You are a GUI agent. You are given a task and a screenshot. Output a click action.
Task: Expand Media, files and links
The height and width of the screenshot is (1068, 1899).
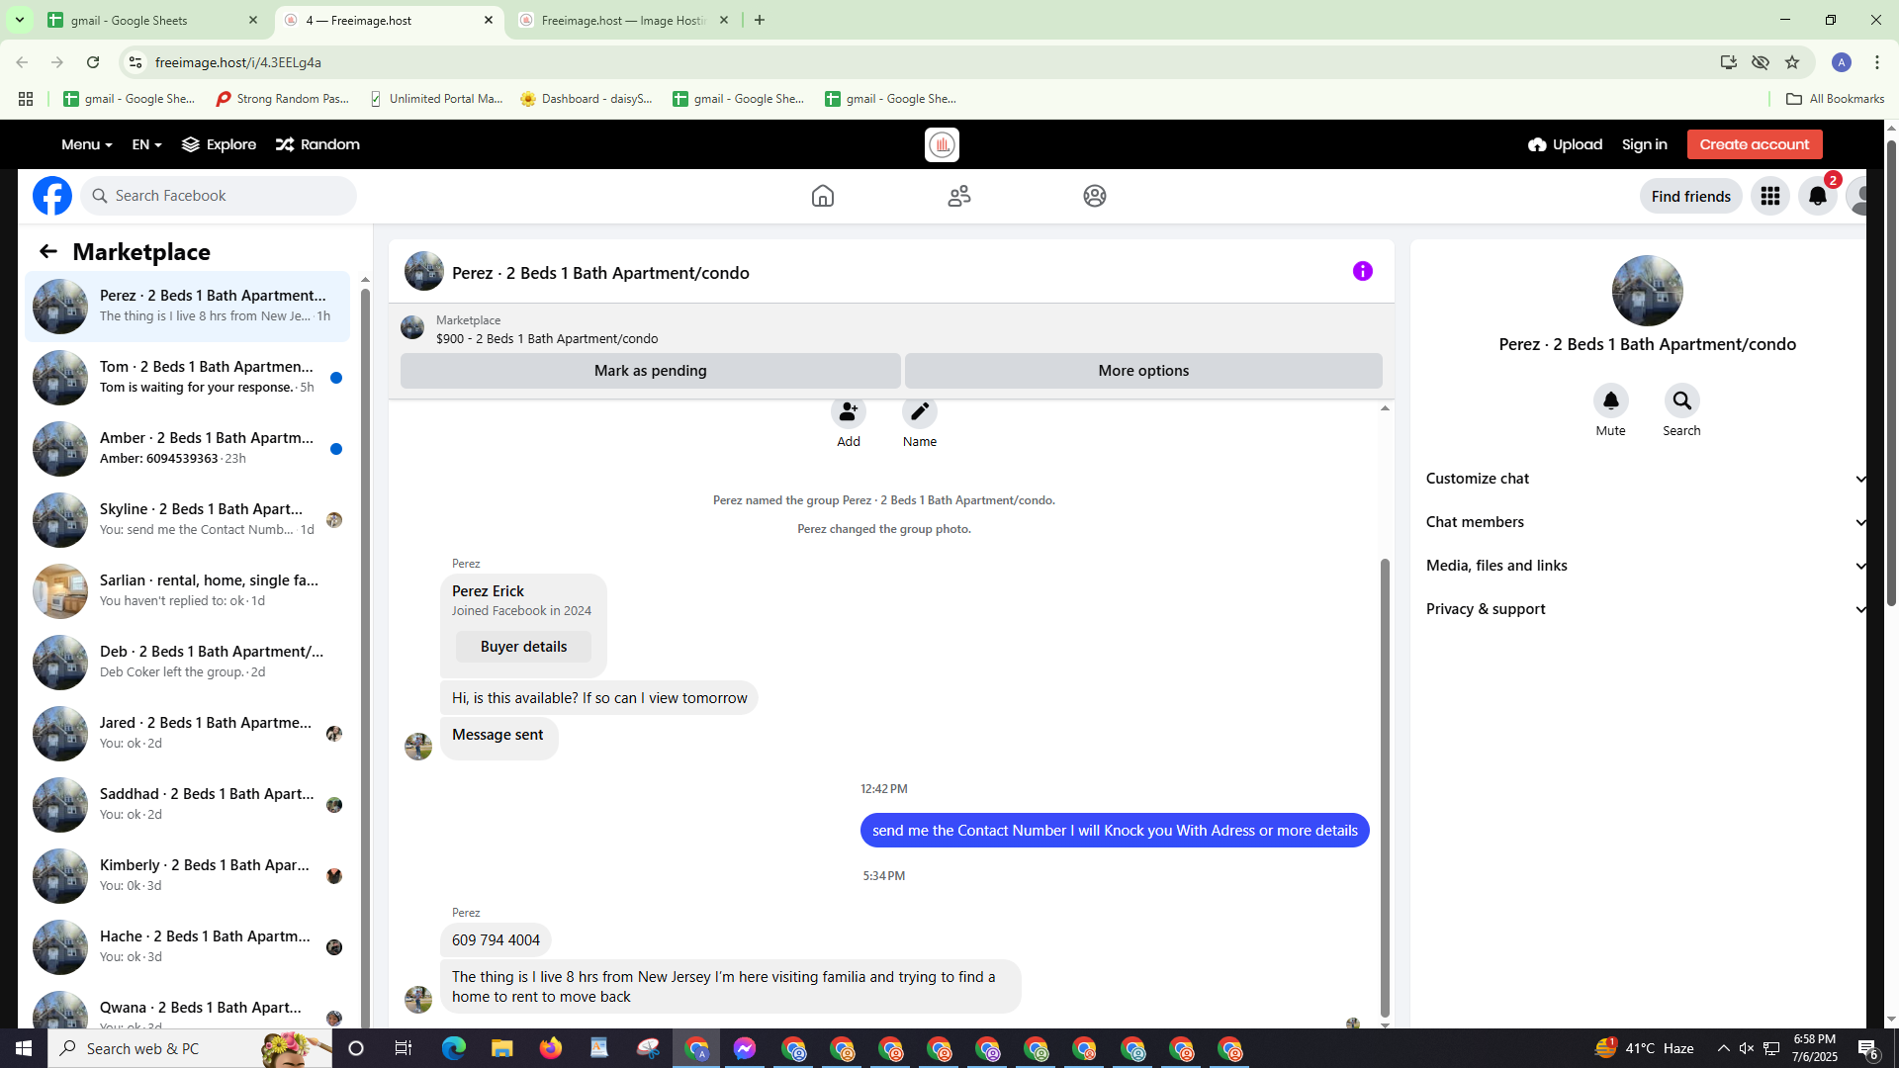(1646, 566)
